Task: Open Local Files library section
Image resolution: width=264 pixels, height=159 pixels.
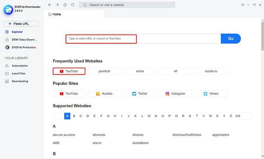Action: pyautogui.click(x=18, y=73)
